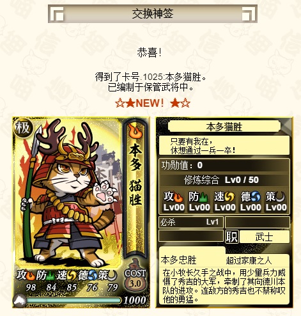Click the 交换神签 title header

153,13
